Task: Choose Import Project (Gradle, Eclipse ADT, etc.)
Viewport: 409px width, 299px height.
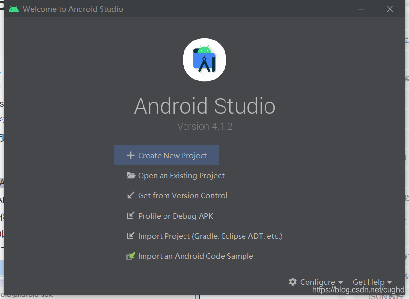Action: pos(204,236)
